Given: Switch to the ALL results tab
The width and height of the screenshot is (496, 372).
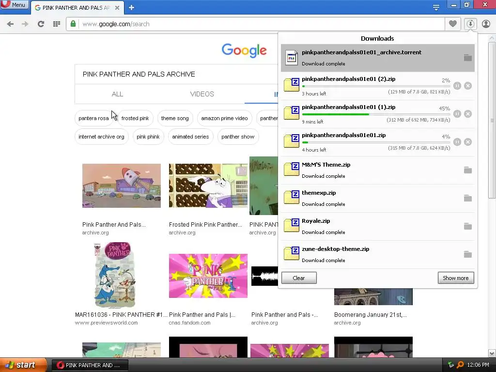Looking at the screenshot, I should pos(117,94).
